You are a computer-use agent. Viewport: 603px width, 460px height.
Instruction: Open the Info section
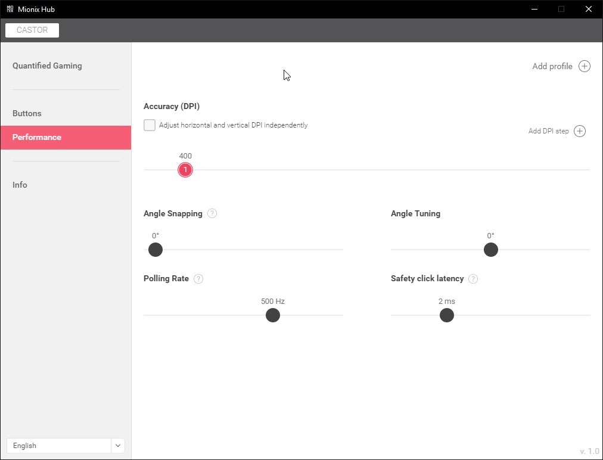pyautogui.click(x=20, y=185)
